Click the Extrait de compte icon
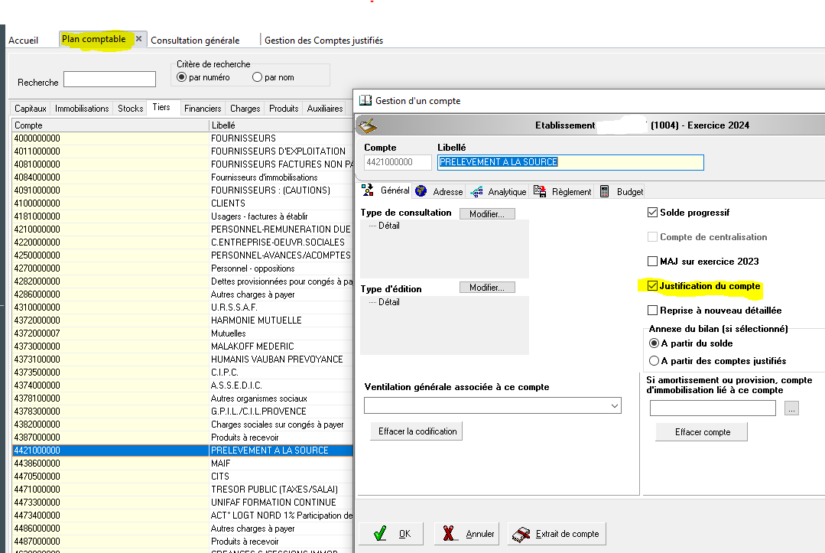Screen dimensions: 825x553 pyautogui.click(x=521, y=534)
